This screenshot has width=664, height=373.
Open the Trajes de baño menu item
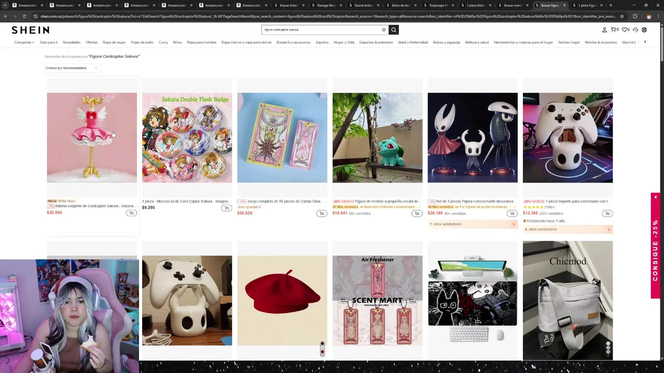point(142,42)
